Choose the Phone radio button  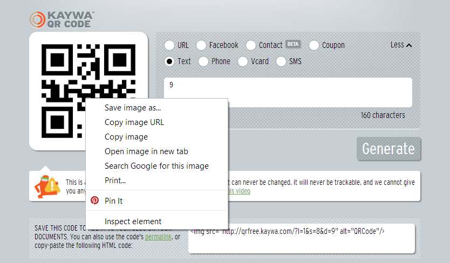pyautogui.click(x=203, y=61)
